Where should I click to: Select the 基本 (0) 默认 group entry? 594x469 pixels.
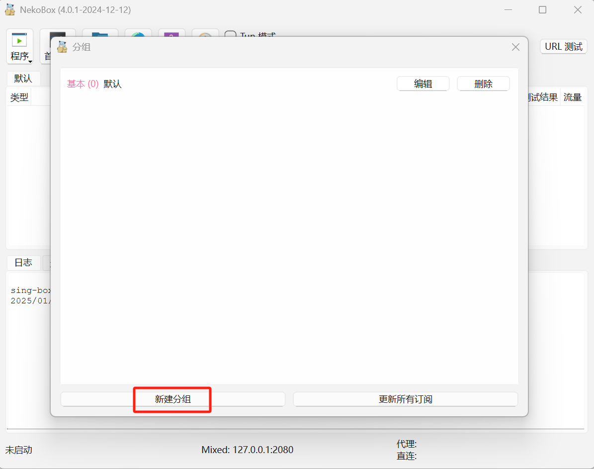coord(94,84)
